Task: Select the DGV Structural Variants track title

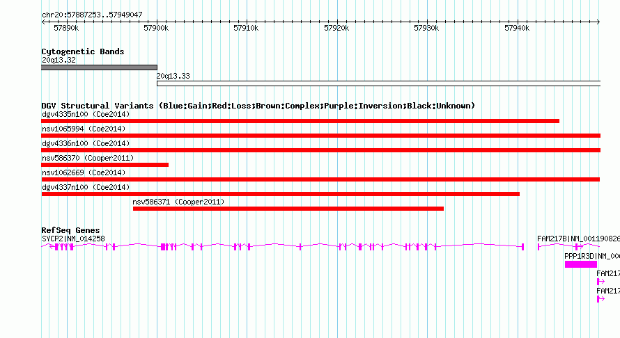Action: 258,106
